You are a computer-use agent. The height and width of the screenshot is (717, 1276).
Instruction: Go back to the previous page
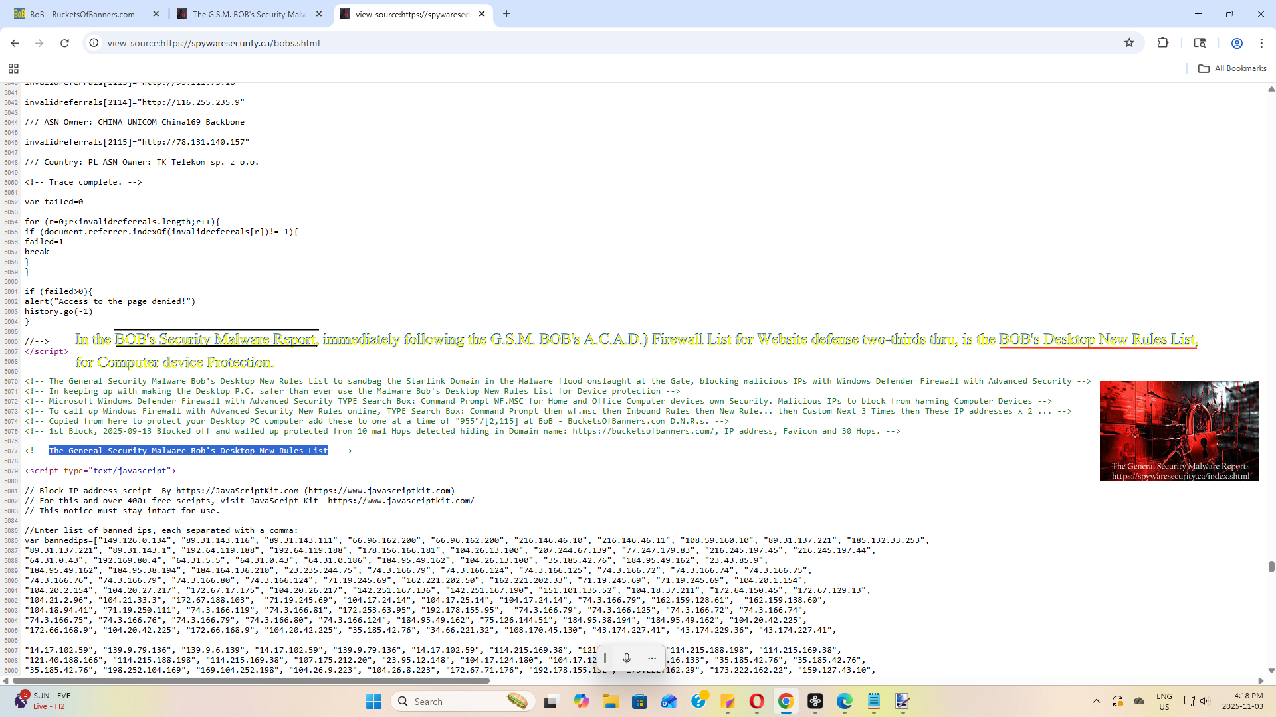click(15, 43)
